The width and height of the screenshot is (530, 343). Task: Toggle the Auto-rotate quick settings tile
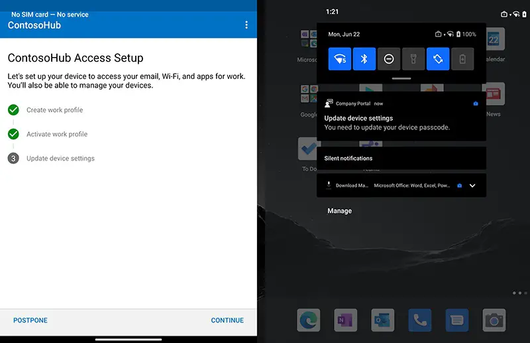click(x=438, y=59)
